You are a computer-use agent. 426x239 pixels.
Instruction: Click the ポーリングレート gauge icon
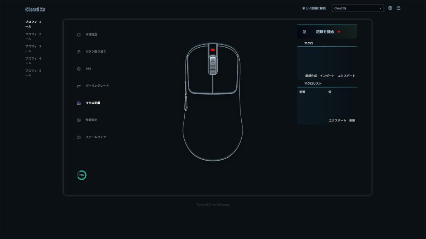click(79, 86)
